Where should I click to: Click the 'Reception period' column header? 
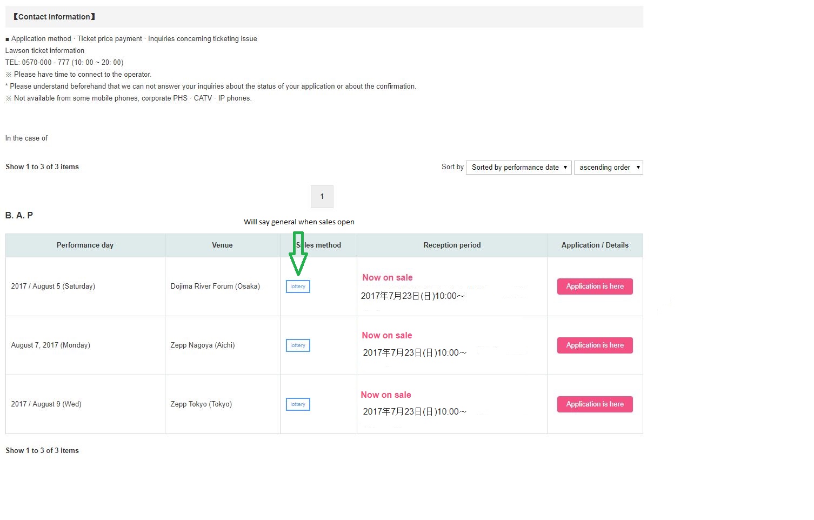click(452, 245)
